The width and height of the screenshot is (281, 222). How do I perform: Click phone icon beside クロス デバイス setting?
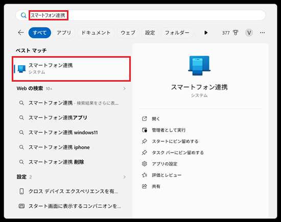tap(21, 191)
